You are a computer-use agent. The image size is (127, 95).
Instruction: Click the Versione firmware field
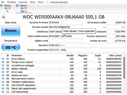pos(66,23)
